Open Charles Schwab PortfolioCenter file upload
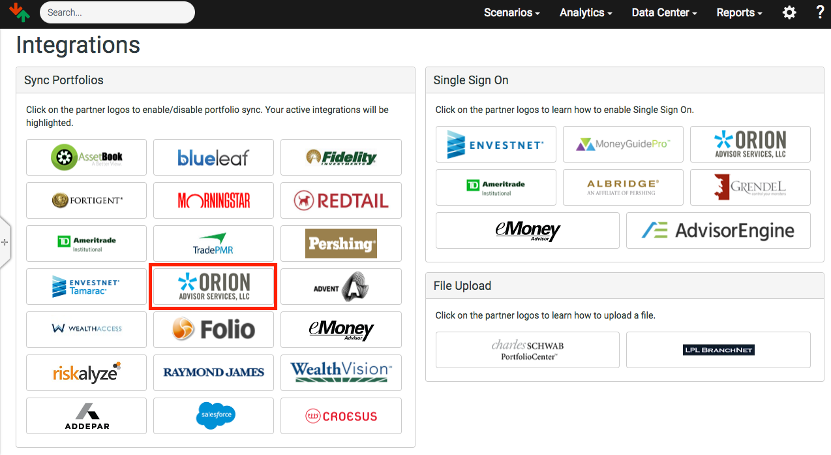Image resolution: width=831 pixels, height=455 pixels. tap(527, 350)
